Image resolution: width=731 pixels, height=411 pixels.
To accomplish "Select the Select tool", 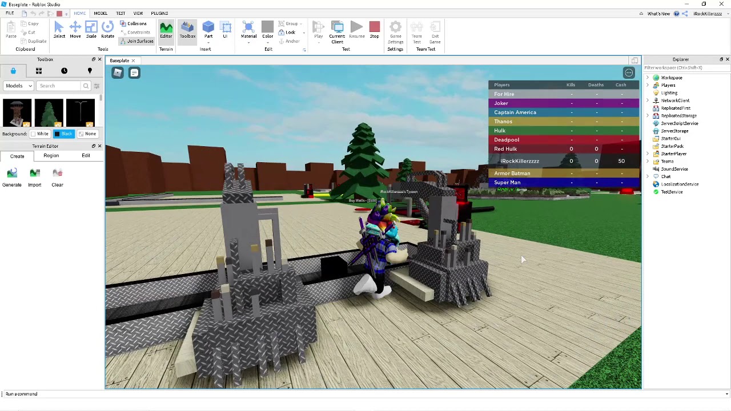I will 59,30.
